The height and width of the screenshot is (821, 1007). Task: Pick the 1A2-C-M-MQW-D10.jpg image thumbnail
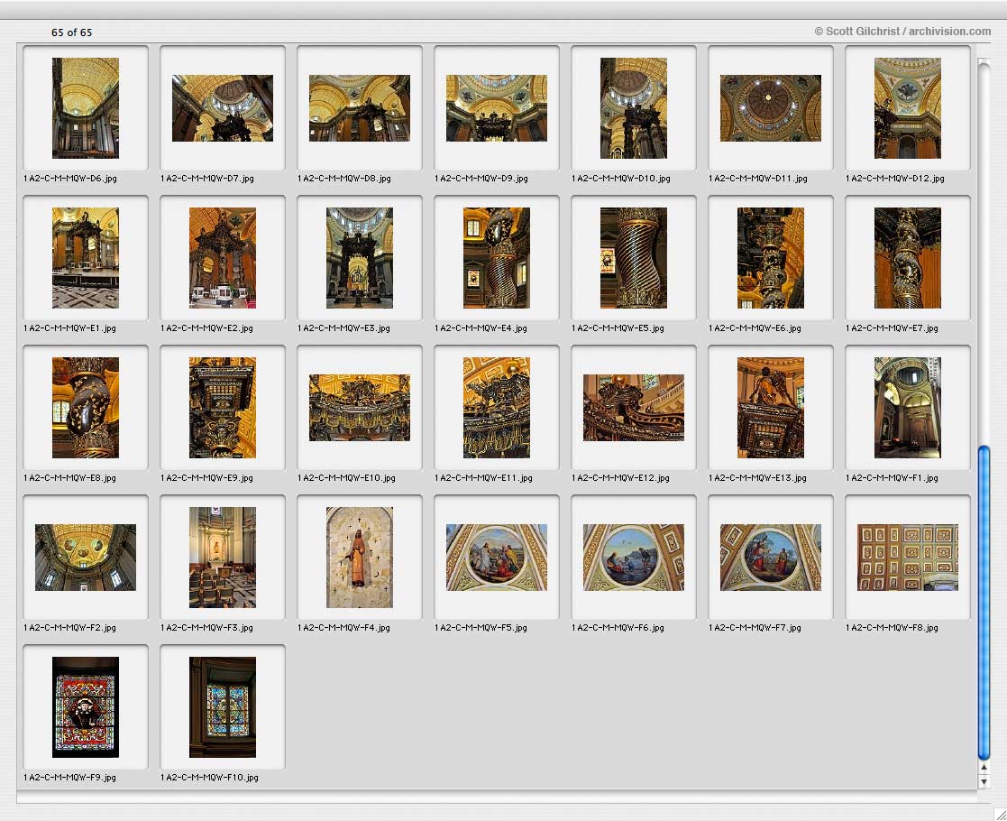633,108
